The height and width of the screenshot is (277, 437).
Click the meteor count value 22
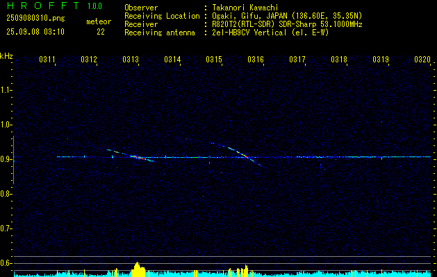coord(101,32)
